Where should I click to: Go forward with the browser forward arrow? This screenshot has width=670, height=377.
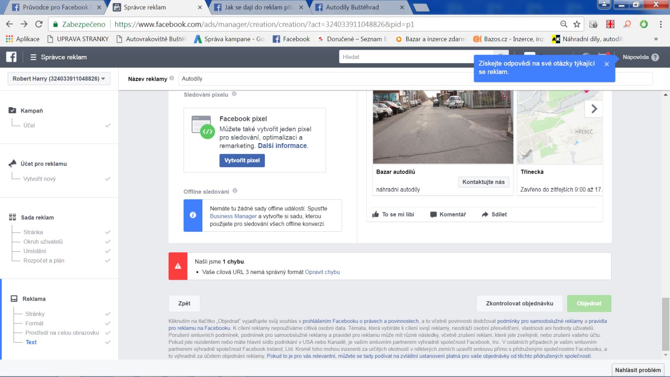(24, 24)
